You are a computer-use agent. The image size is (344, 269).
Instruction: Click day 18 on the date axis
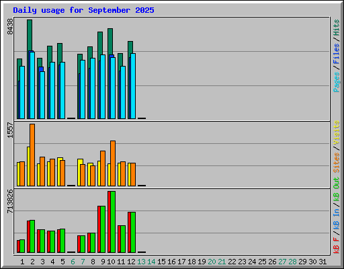click(x=191, y=262)
